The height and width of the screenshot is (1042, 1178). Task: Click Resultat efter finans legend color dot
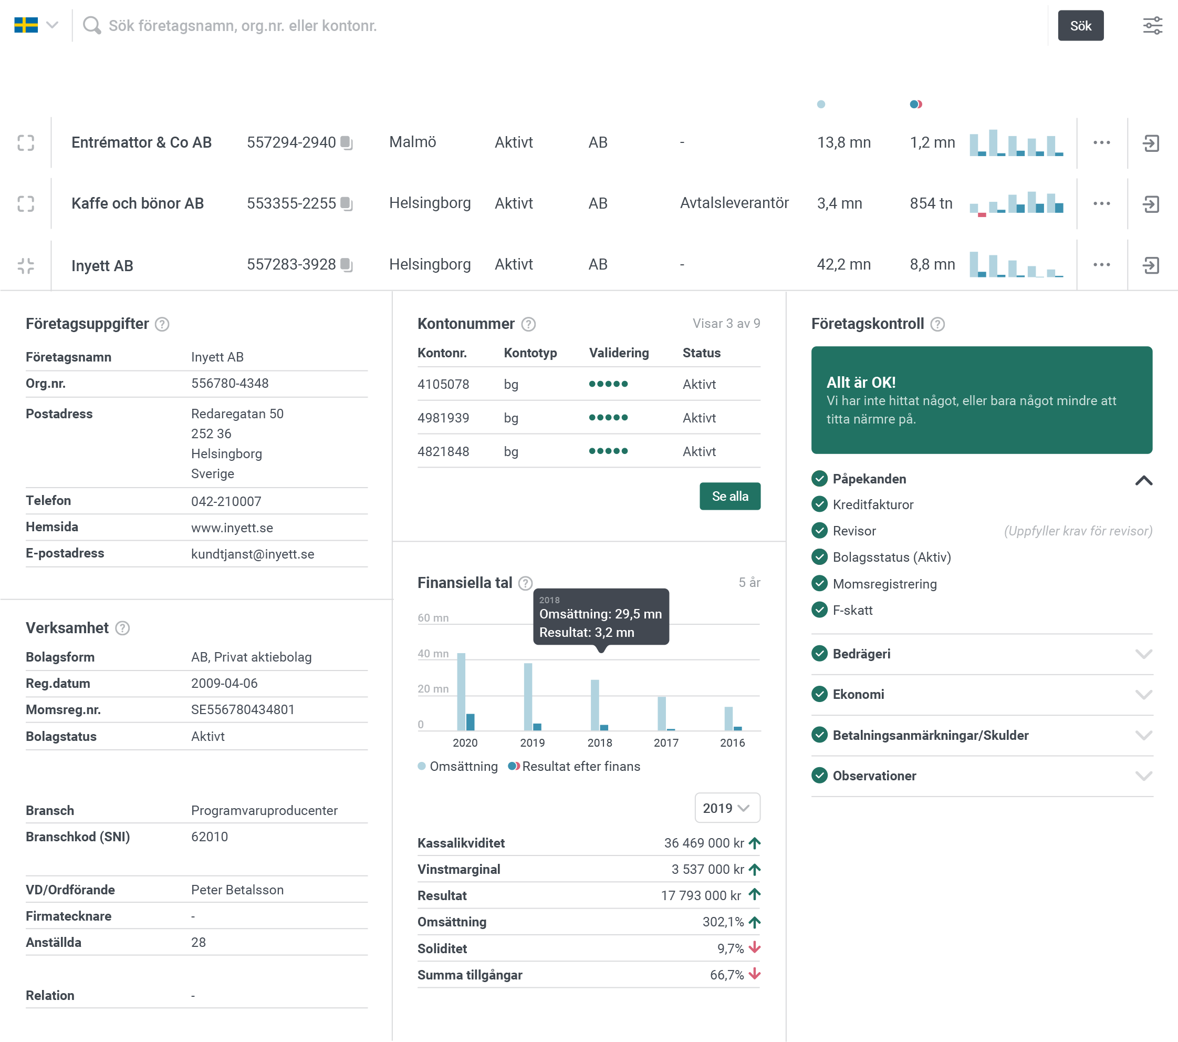tap(514, 766)
